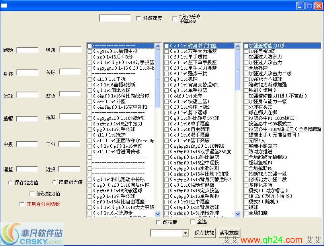
Task: Click the 读取技能 button
Action: 229,233
